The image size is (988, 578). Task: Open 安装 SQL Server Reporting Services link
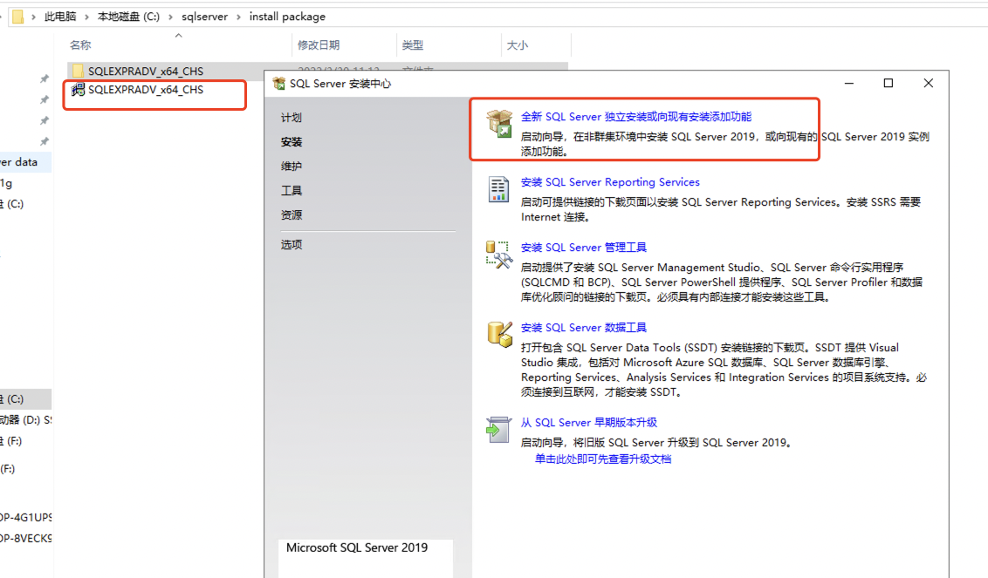pyautogui.click(x=610, y=182)
